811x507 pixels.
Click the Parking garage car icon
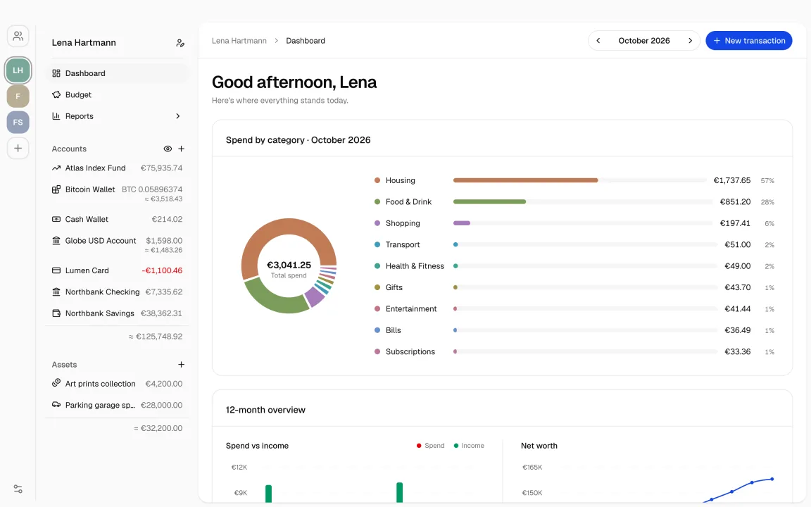(56, 405)
